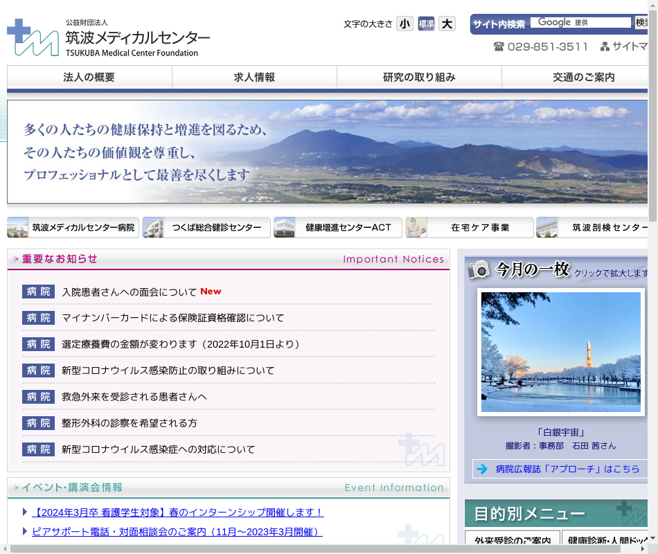
Task: Enlarge the snowy photo of the month
Action: (x=560, y=352)
